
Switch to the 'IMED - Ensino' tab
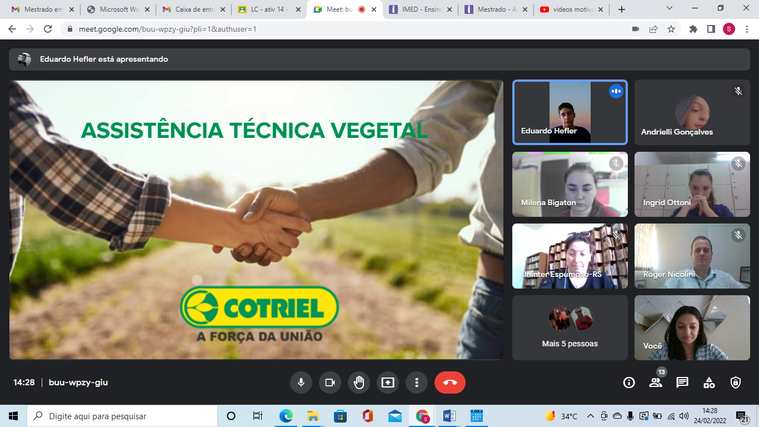coord(420,9)
